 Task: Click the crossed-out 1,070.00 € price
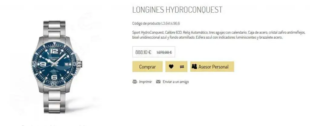pos(164,52)
